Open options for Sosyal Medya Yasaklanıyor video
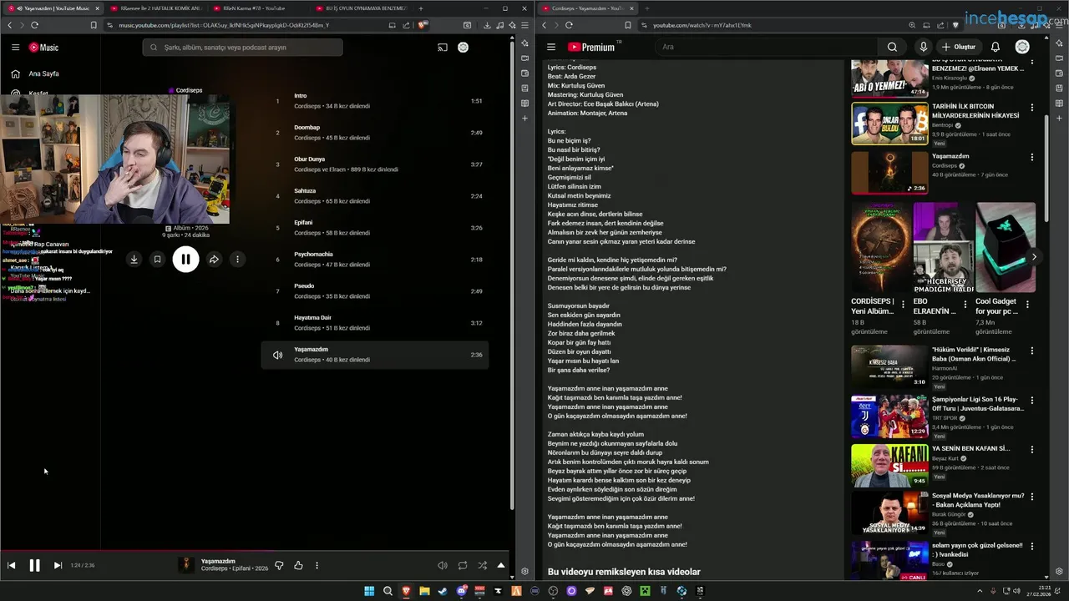The width and height of the screenshot is (1069, 601). pos(1032,497)
